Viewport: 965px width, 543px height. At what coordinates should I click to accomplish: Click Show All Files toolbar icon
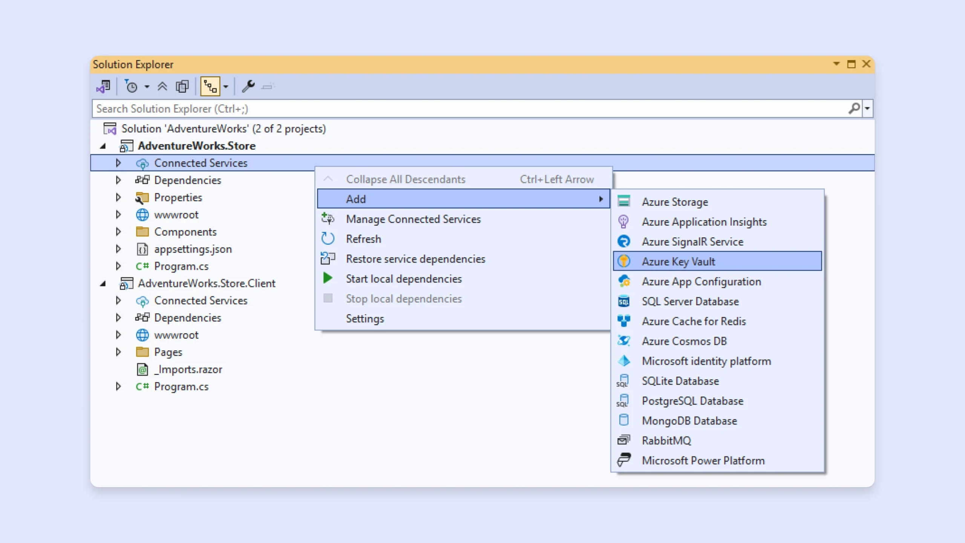pos(182,87)
